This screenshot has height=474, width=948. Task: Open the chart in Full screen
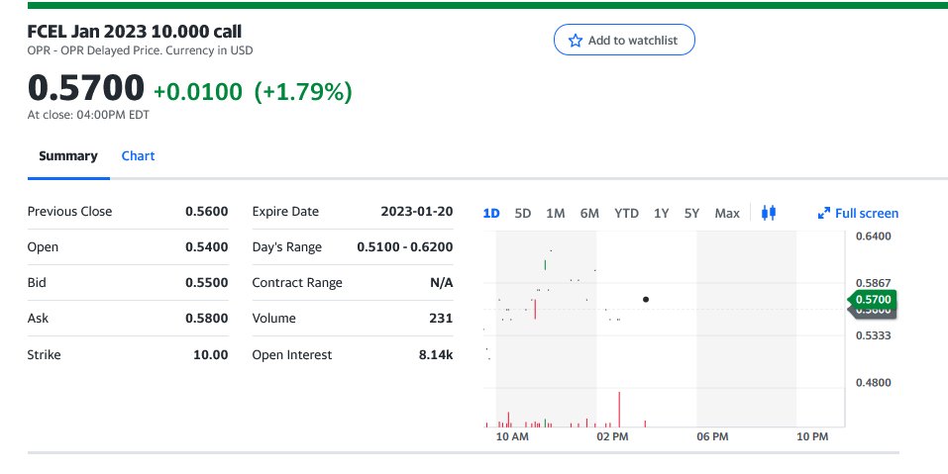[x=858, y=213]
